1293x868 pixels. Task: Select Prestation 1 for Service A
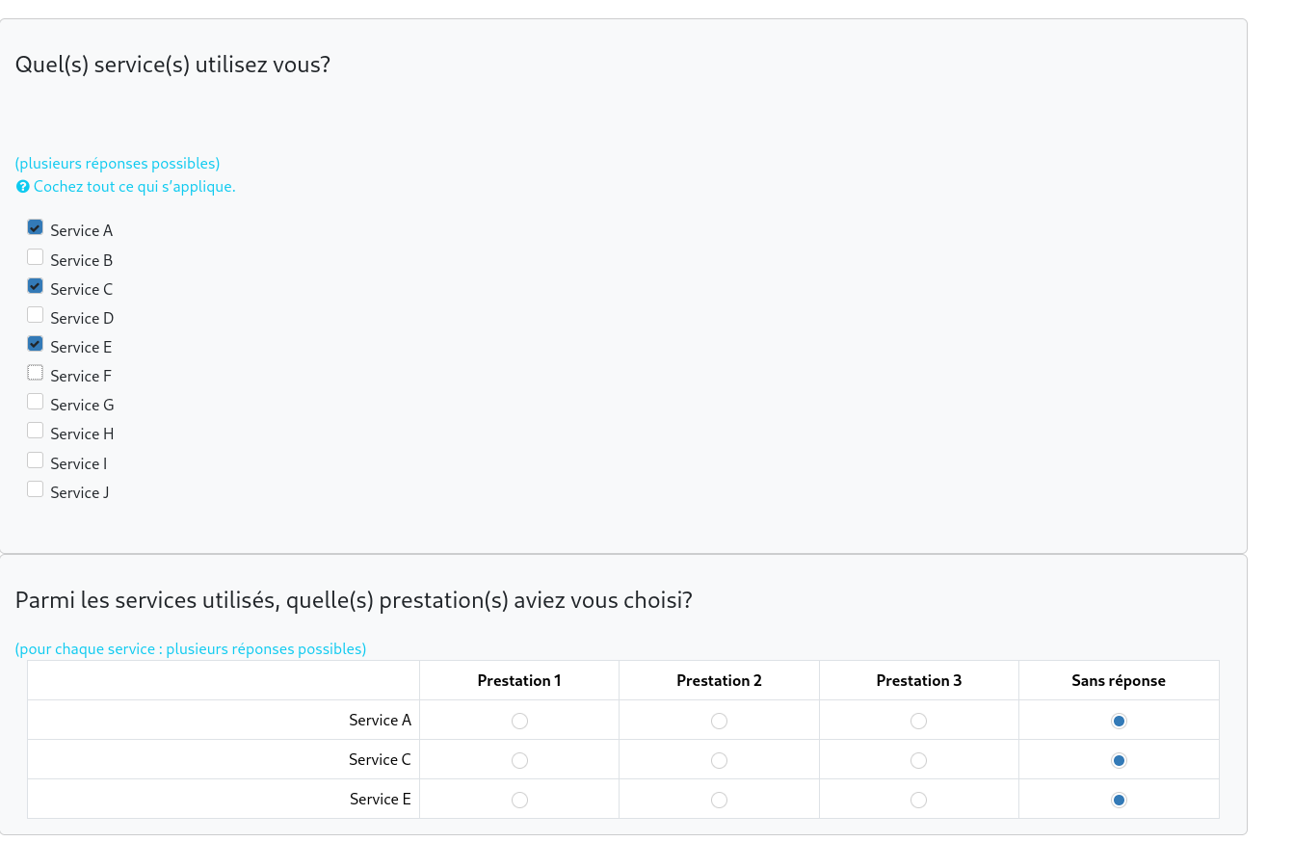pos(519,721)
